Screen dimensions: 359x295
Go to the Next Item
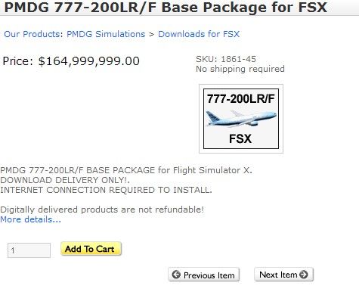[x=283, y=275]
